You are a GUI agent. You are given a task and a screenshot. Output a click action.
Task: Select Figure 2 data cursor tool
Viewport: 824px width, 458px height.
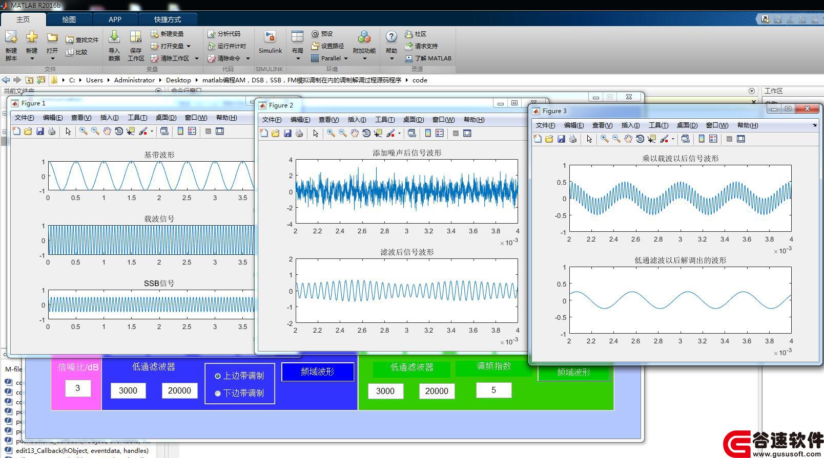pyautogui.click(x=378, y=133)
